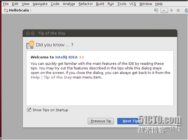Expand the run configuration dropdown

click(x=164, y=10)
